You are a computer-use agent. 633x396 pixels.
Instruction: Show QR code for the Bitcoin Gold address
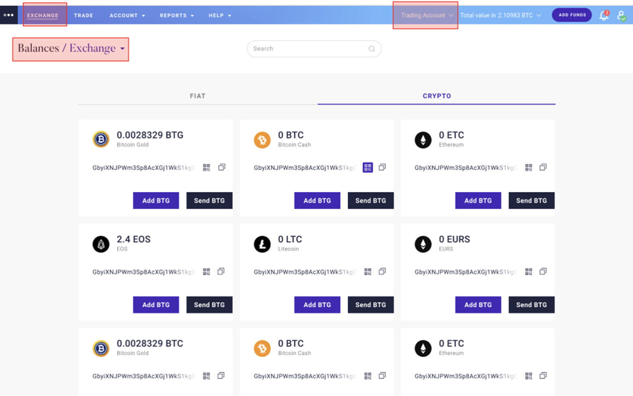[x=206, y=167]
